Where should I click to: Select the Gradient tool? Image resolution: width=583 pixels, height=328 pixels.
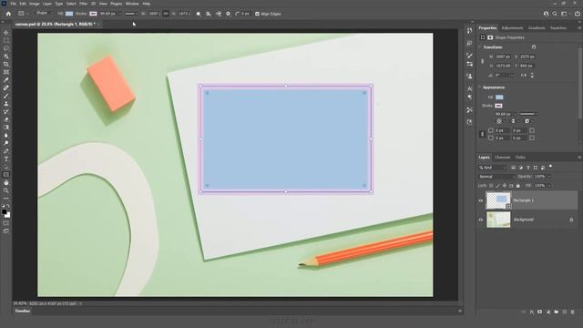(6, 128)
